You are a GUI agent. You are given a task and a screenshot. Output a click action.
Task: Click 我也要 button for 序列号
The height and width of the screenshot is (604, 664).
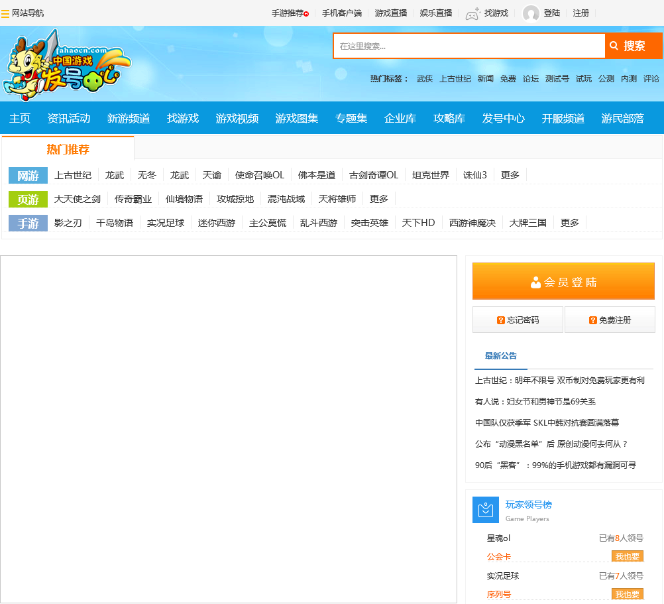pyautogui.click(x=627, y=594)
